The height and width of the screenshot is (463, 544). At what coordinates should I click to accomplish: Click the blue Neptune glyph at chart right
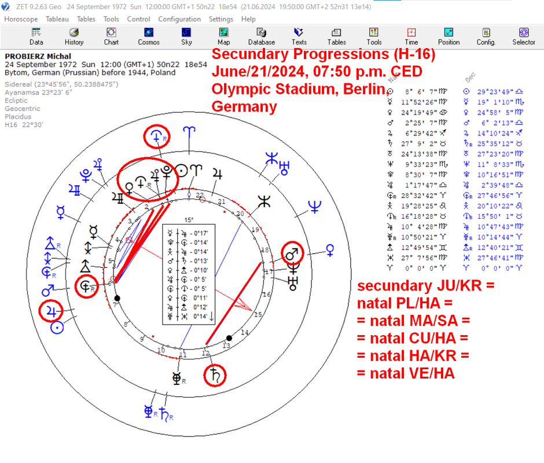pos(315,207)
